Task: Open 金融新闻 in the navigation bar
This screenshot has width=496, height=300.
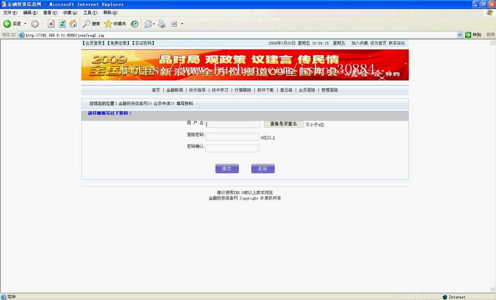Action: [175, 90]
